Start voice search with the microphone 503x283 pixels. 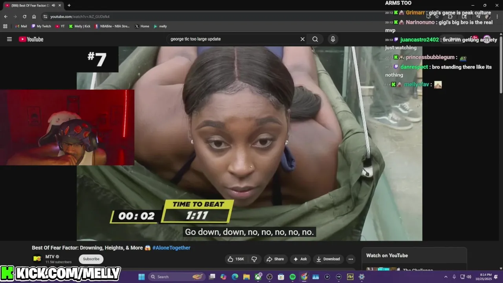point(333,39)
